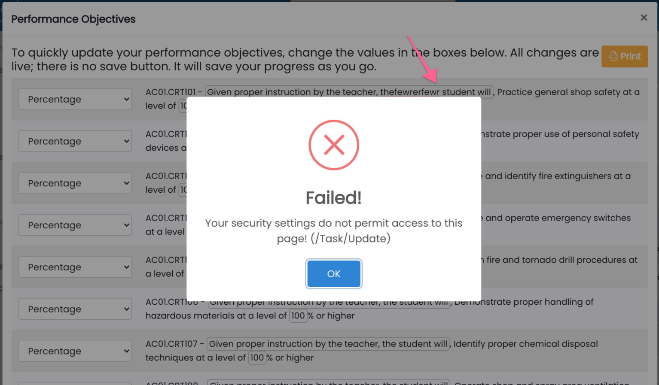Open Percentage dropdown for hazardous materials objective
The width and height of the screenshot is (659, 385).
(x=75, y=309)
